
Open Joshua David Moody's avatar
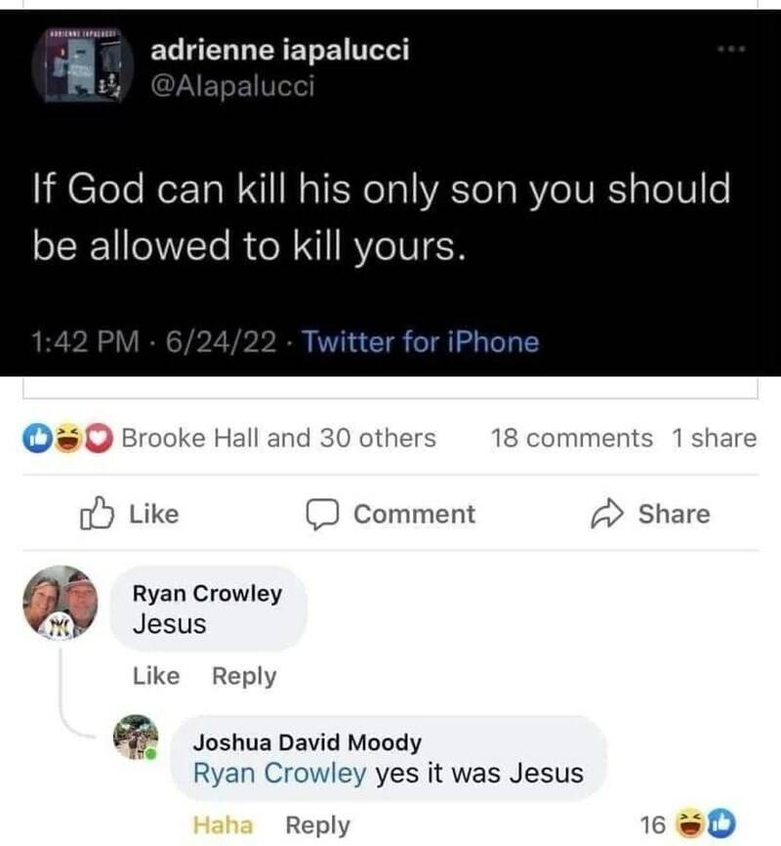pos(137,740)
